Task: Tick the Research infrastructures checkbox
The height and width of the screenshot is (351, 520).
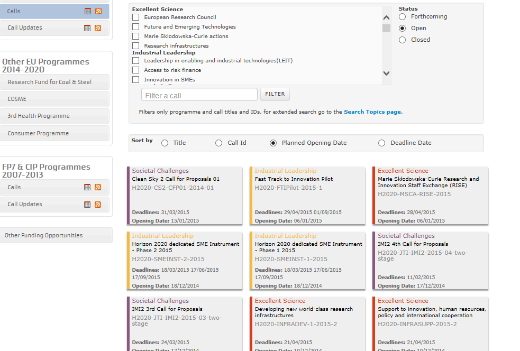Action: pyautogui.click(x=135, y=46)
